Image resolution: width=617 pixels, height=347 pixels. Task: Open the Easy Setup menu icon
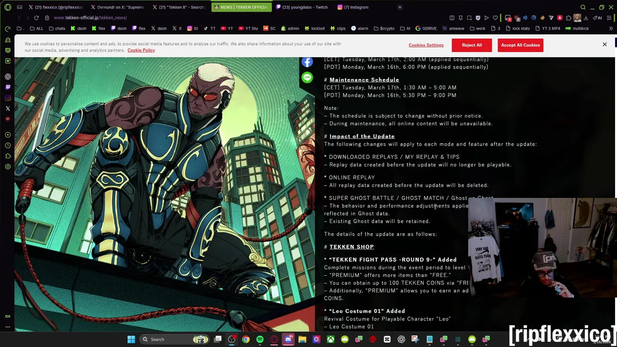(x=610, y=18)
